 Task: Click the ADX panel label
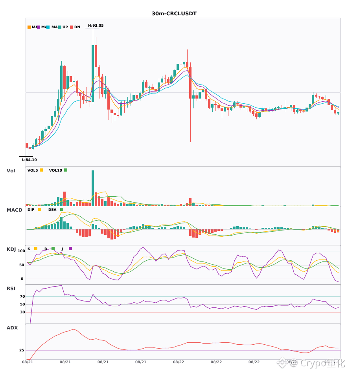(x=12, y=328)
